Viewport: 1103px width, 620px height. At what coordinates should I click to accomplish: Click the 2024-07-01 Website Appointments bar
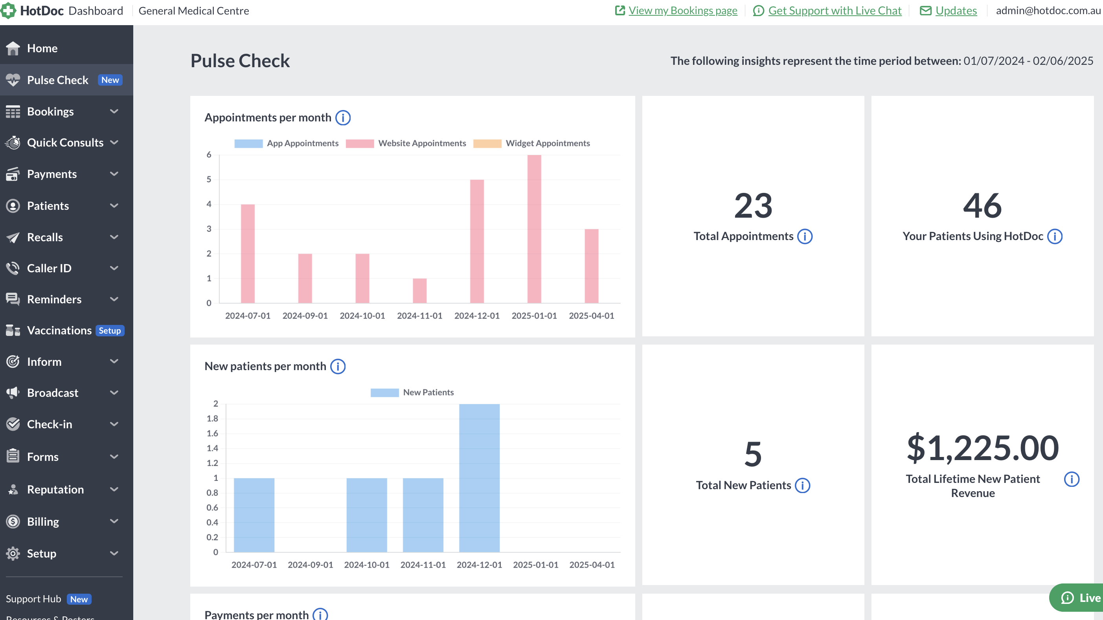(248, 254)
